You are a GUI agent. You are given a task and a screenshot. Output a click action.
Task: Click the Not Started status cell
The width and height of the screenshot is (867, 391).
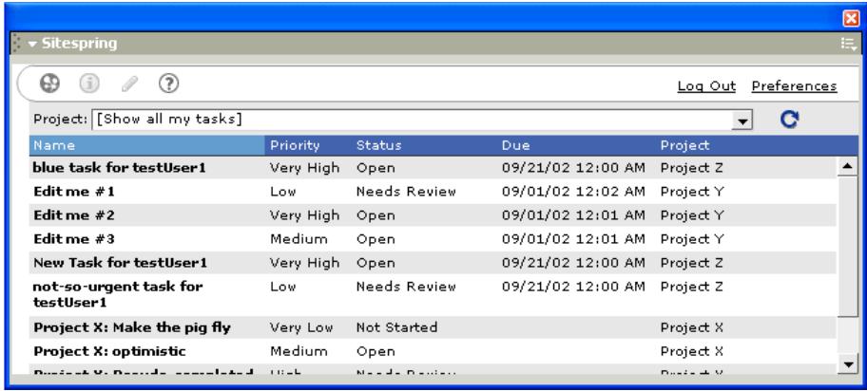[x=396, y=327]
